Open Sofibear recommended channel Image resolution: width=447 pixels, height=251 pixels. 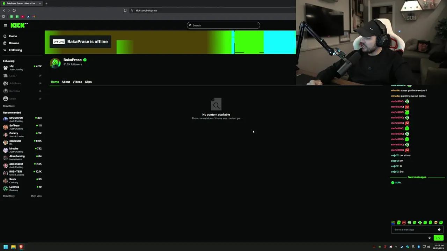22,127
